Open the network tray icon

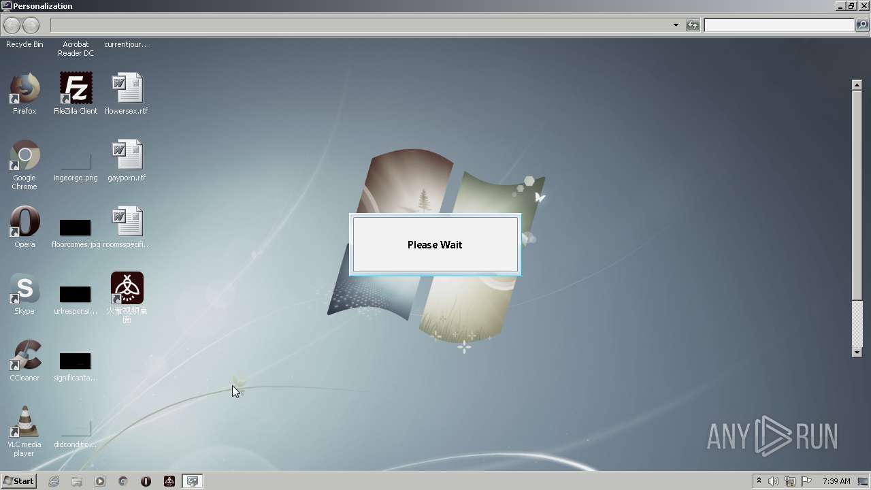[790, 481]
